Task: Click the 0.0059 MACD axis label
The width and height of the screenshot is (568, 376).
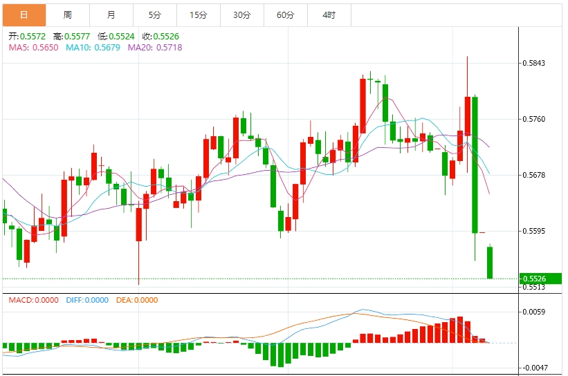Action: (x=533, y=312)
